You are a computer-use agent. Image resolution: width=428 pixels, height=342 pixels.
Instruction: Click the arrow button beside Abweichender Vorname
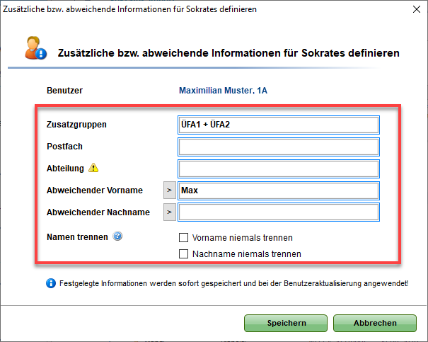[170, 190]
